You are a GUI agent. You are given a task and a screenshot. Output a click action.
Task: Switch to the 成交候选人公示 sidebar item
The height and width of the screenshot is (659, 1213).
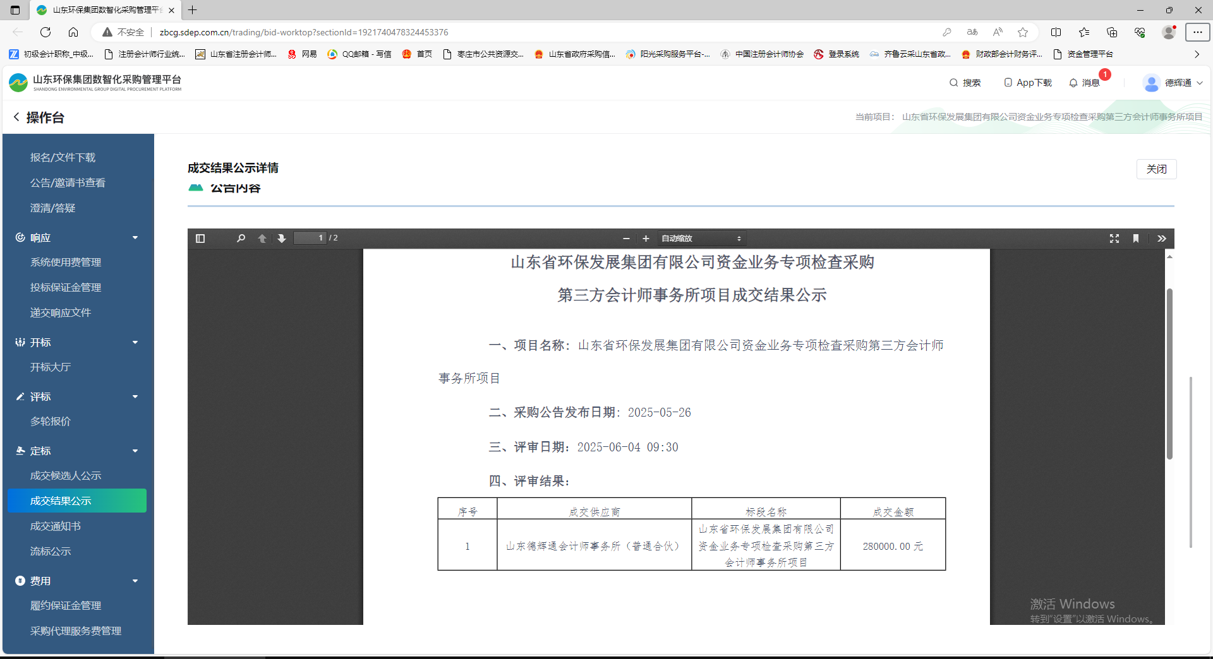(66, 475)
